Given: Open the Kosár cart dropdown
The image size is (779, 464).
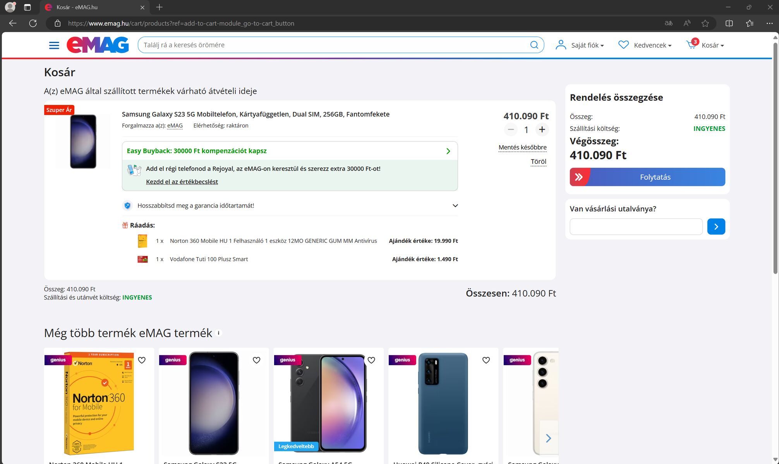Looking at the screenshot, I should pyautogui.click(x=705, y=45).
